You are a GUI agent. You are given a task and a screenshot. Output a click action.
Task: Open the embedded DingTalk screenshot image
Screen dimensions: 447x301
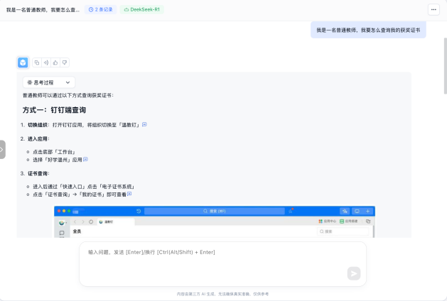(215, 221)
